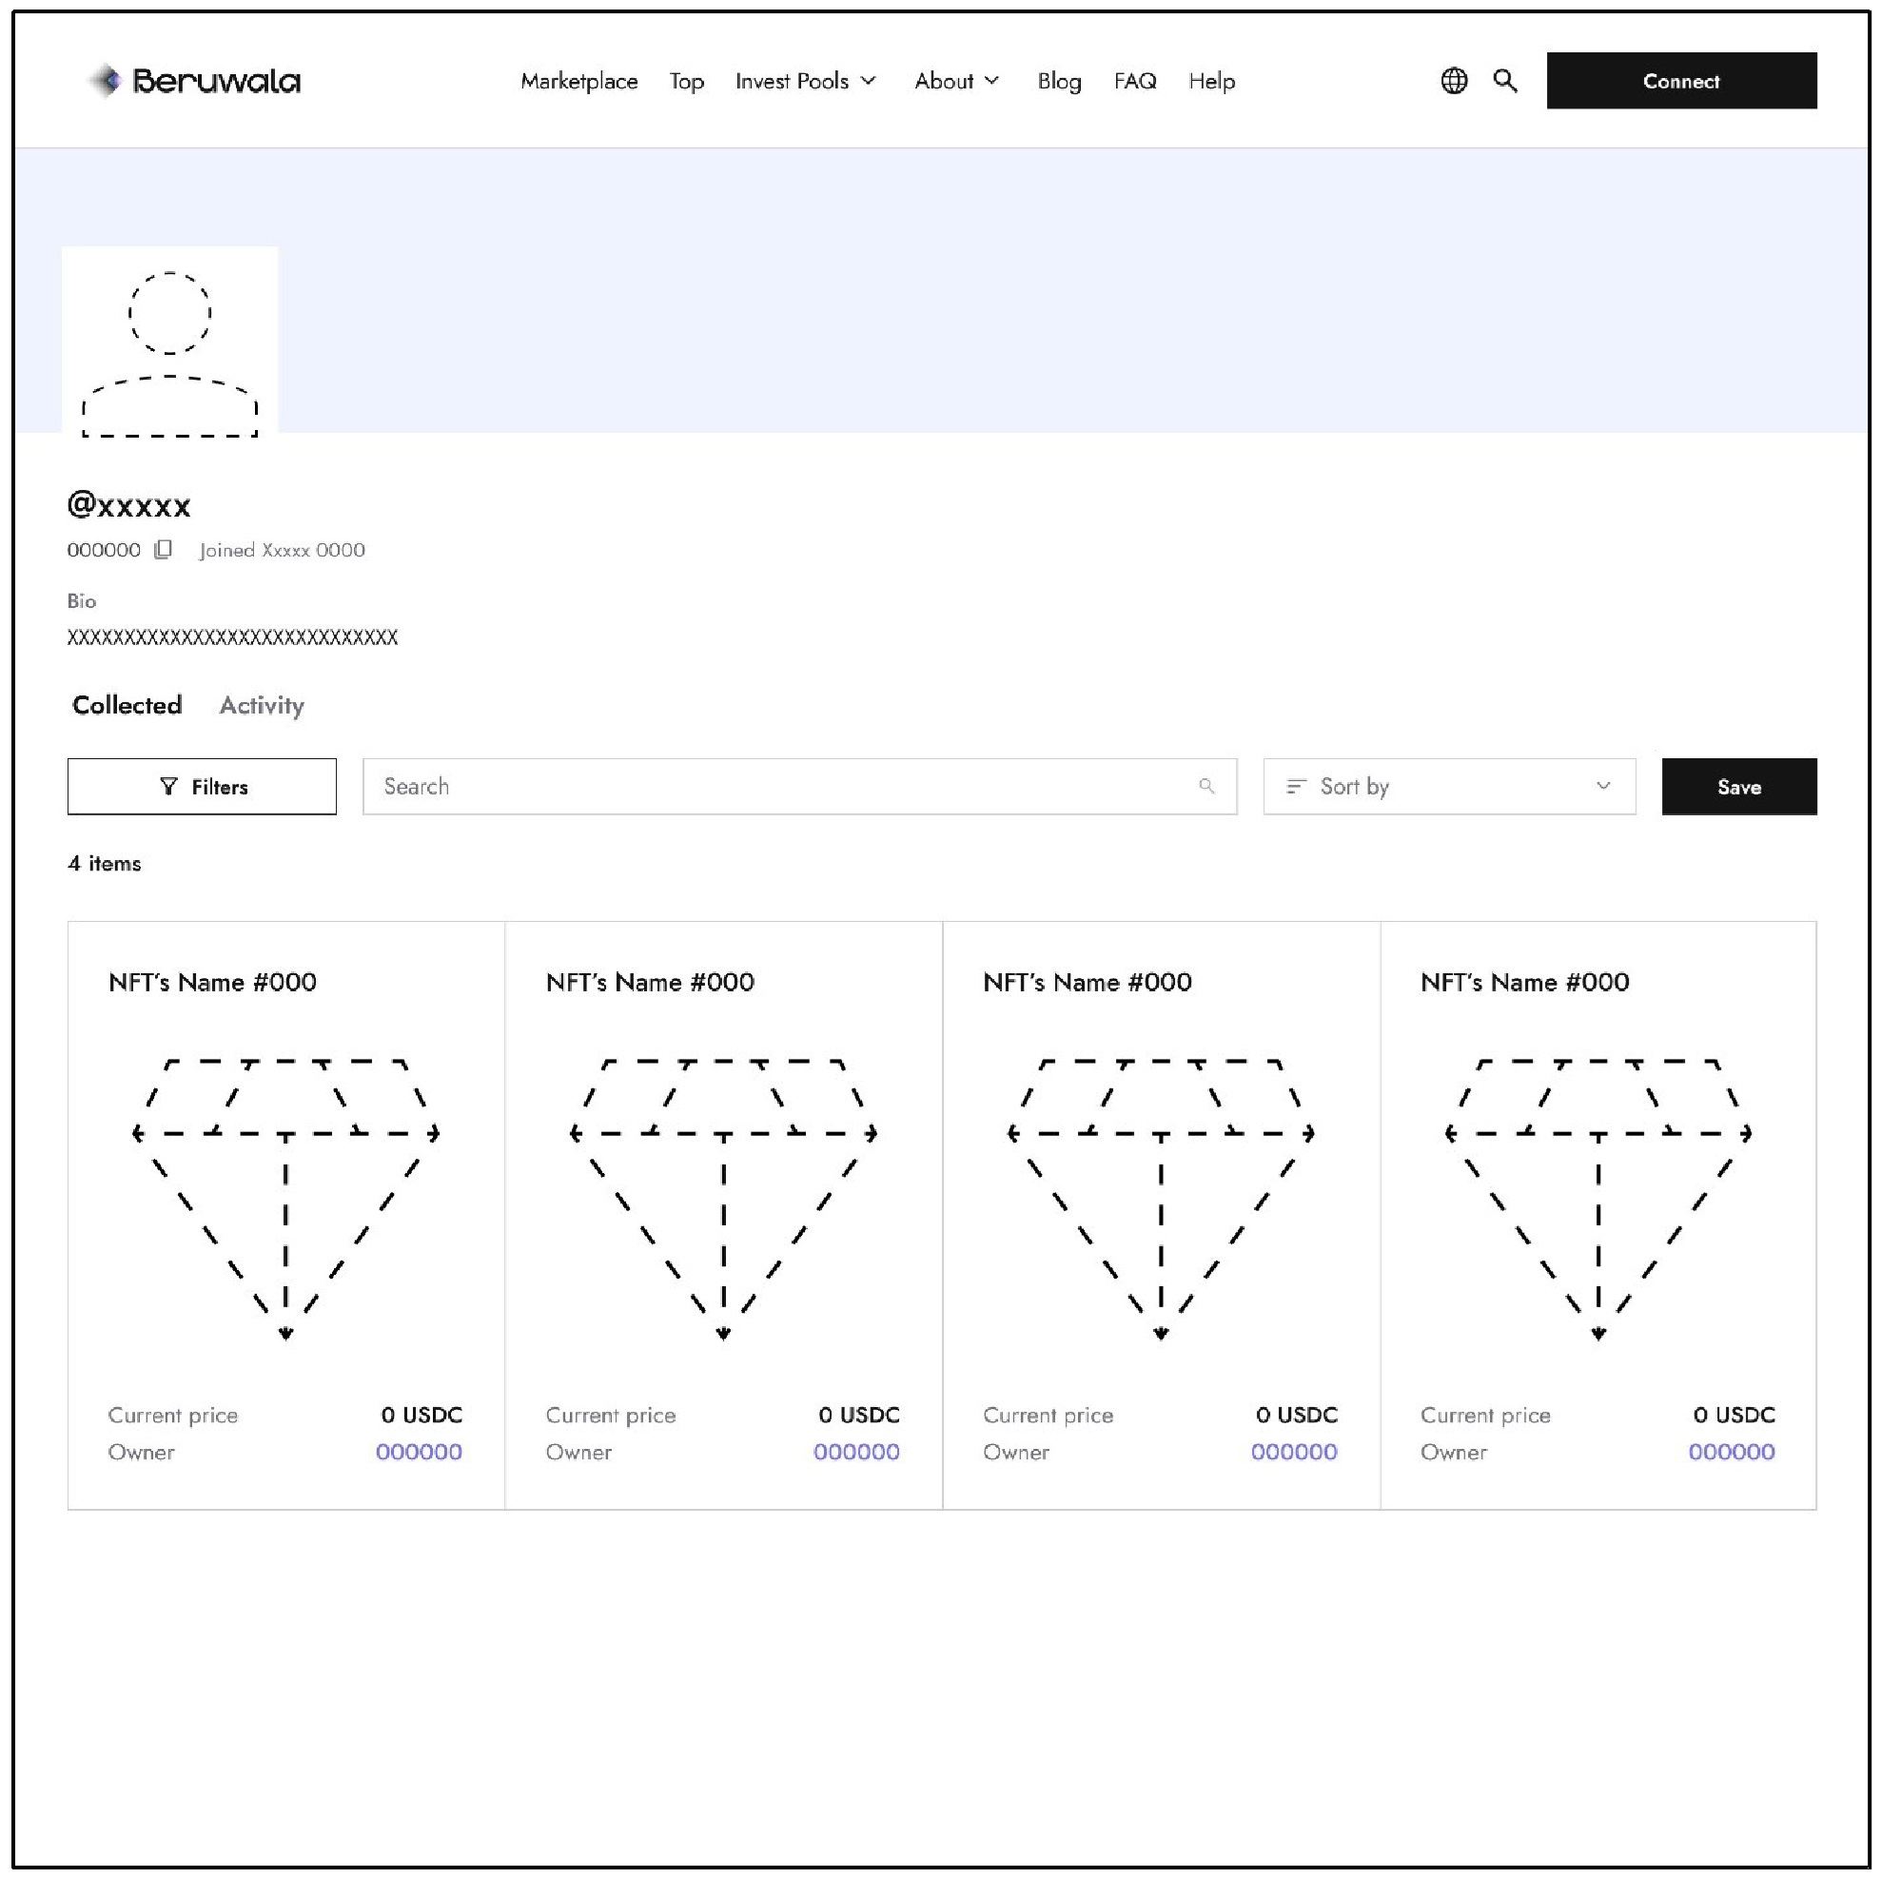Open the Filters panel
Screen dimensions: 1881x1878
point(202,786)
